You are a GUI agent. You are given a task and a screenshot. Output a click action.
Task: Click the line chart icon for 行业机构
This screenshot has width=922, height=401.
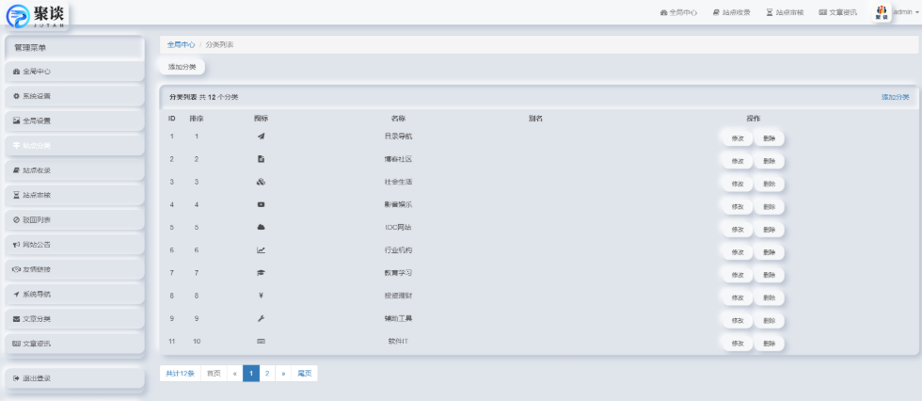(261, 250)
